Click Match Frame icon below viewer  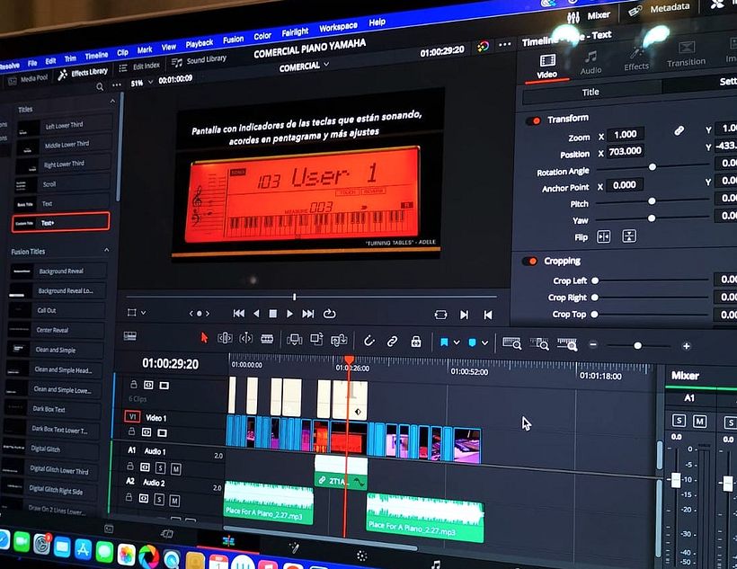(441, 315)
